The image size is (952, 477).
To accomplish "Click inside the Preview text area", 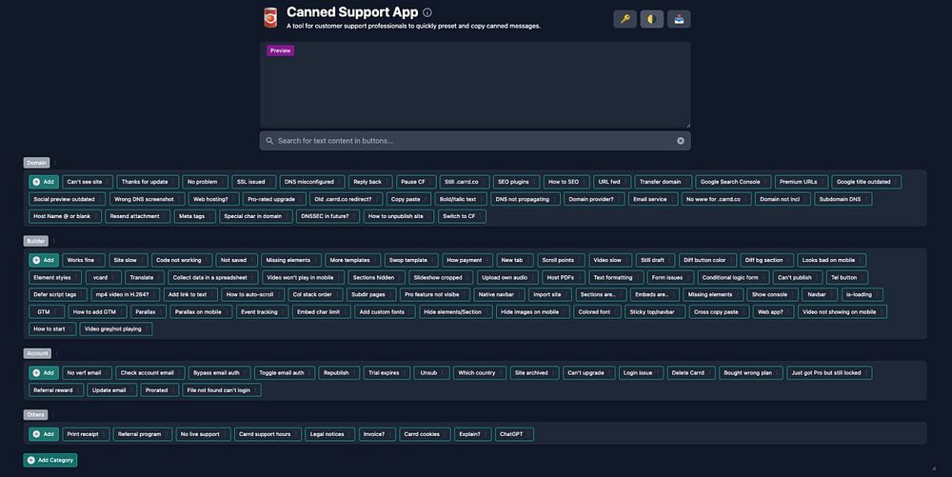I will [475, 85].
